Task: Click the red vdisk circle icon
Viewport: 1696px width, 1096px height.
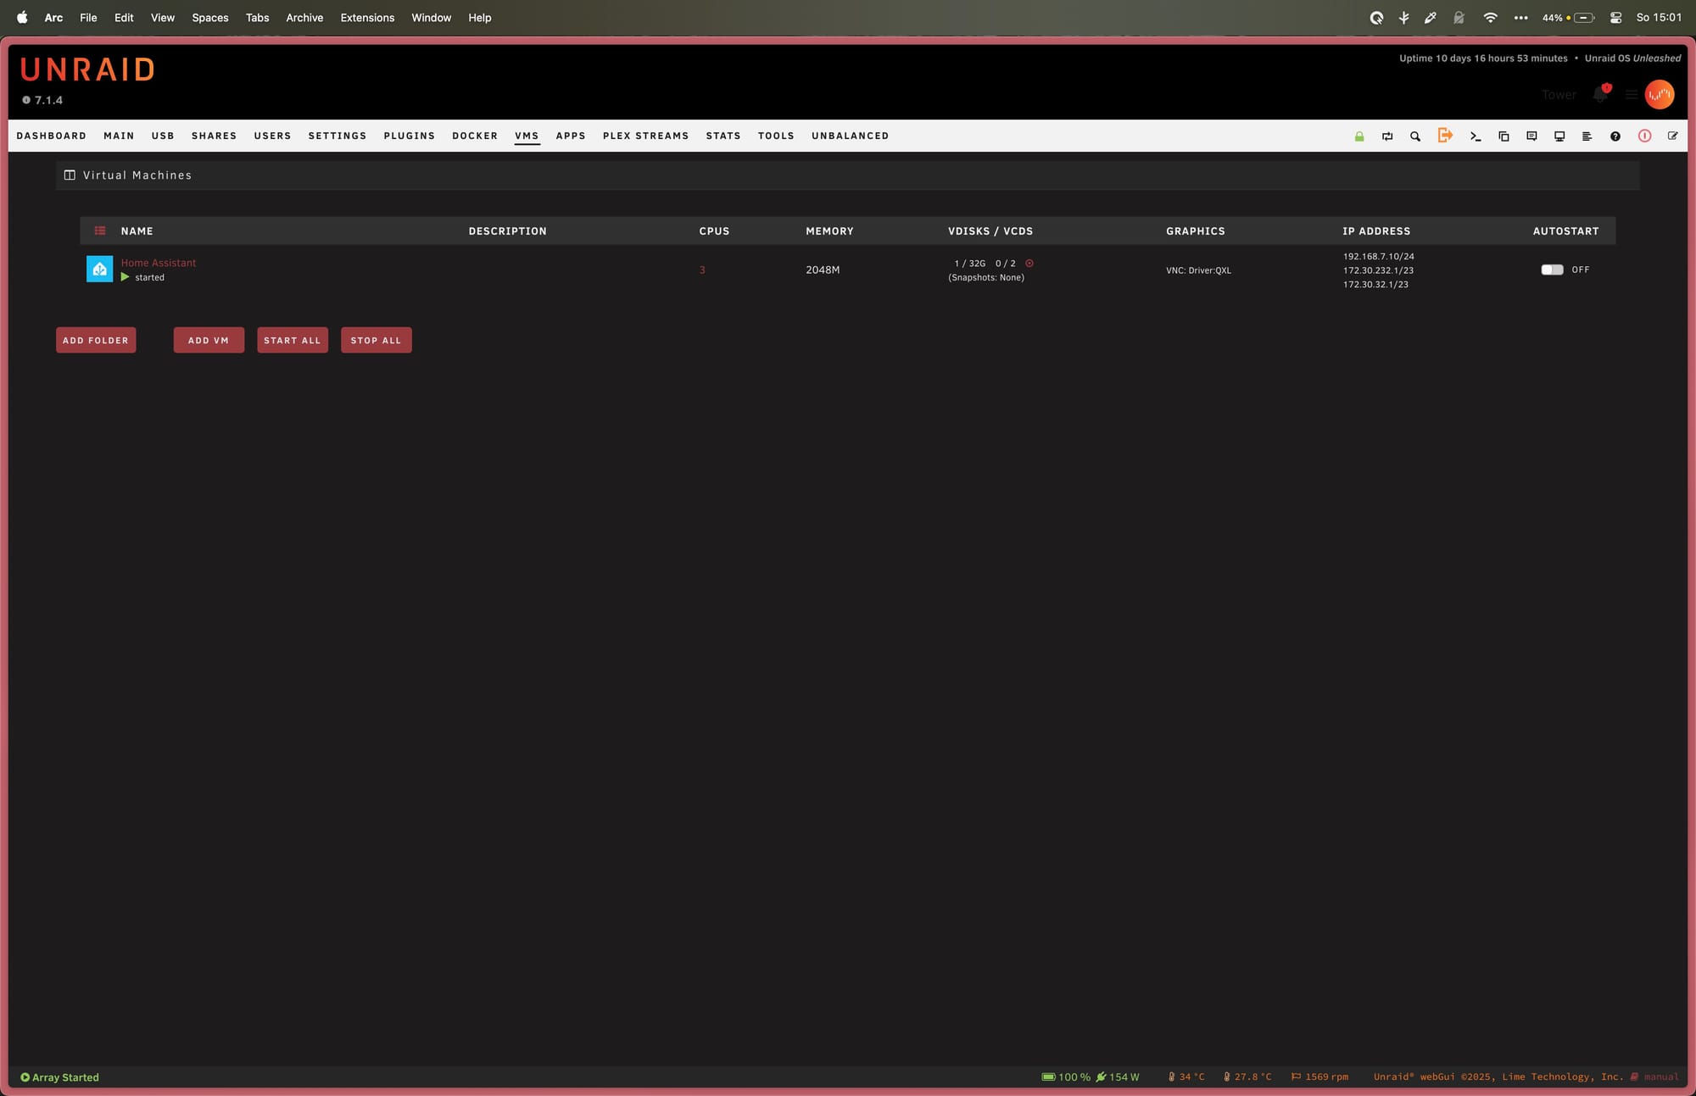Action: pyautogui.click(x=1029, y=264)
